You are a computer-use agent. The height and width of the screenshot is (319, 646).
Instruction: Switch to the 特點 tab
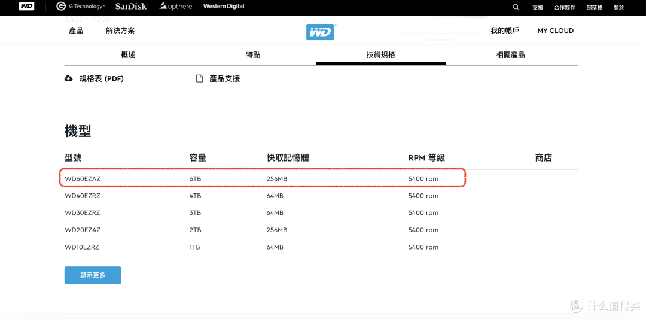253,55
